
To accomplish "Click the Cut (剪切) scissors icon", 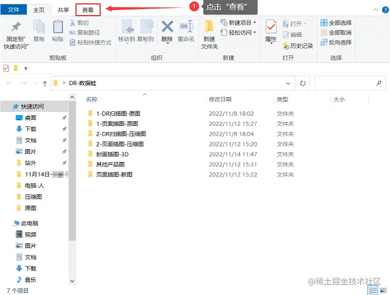I will (72, 23).
